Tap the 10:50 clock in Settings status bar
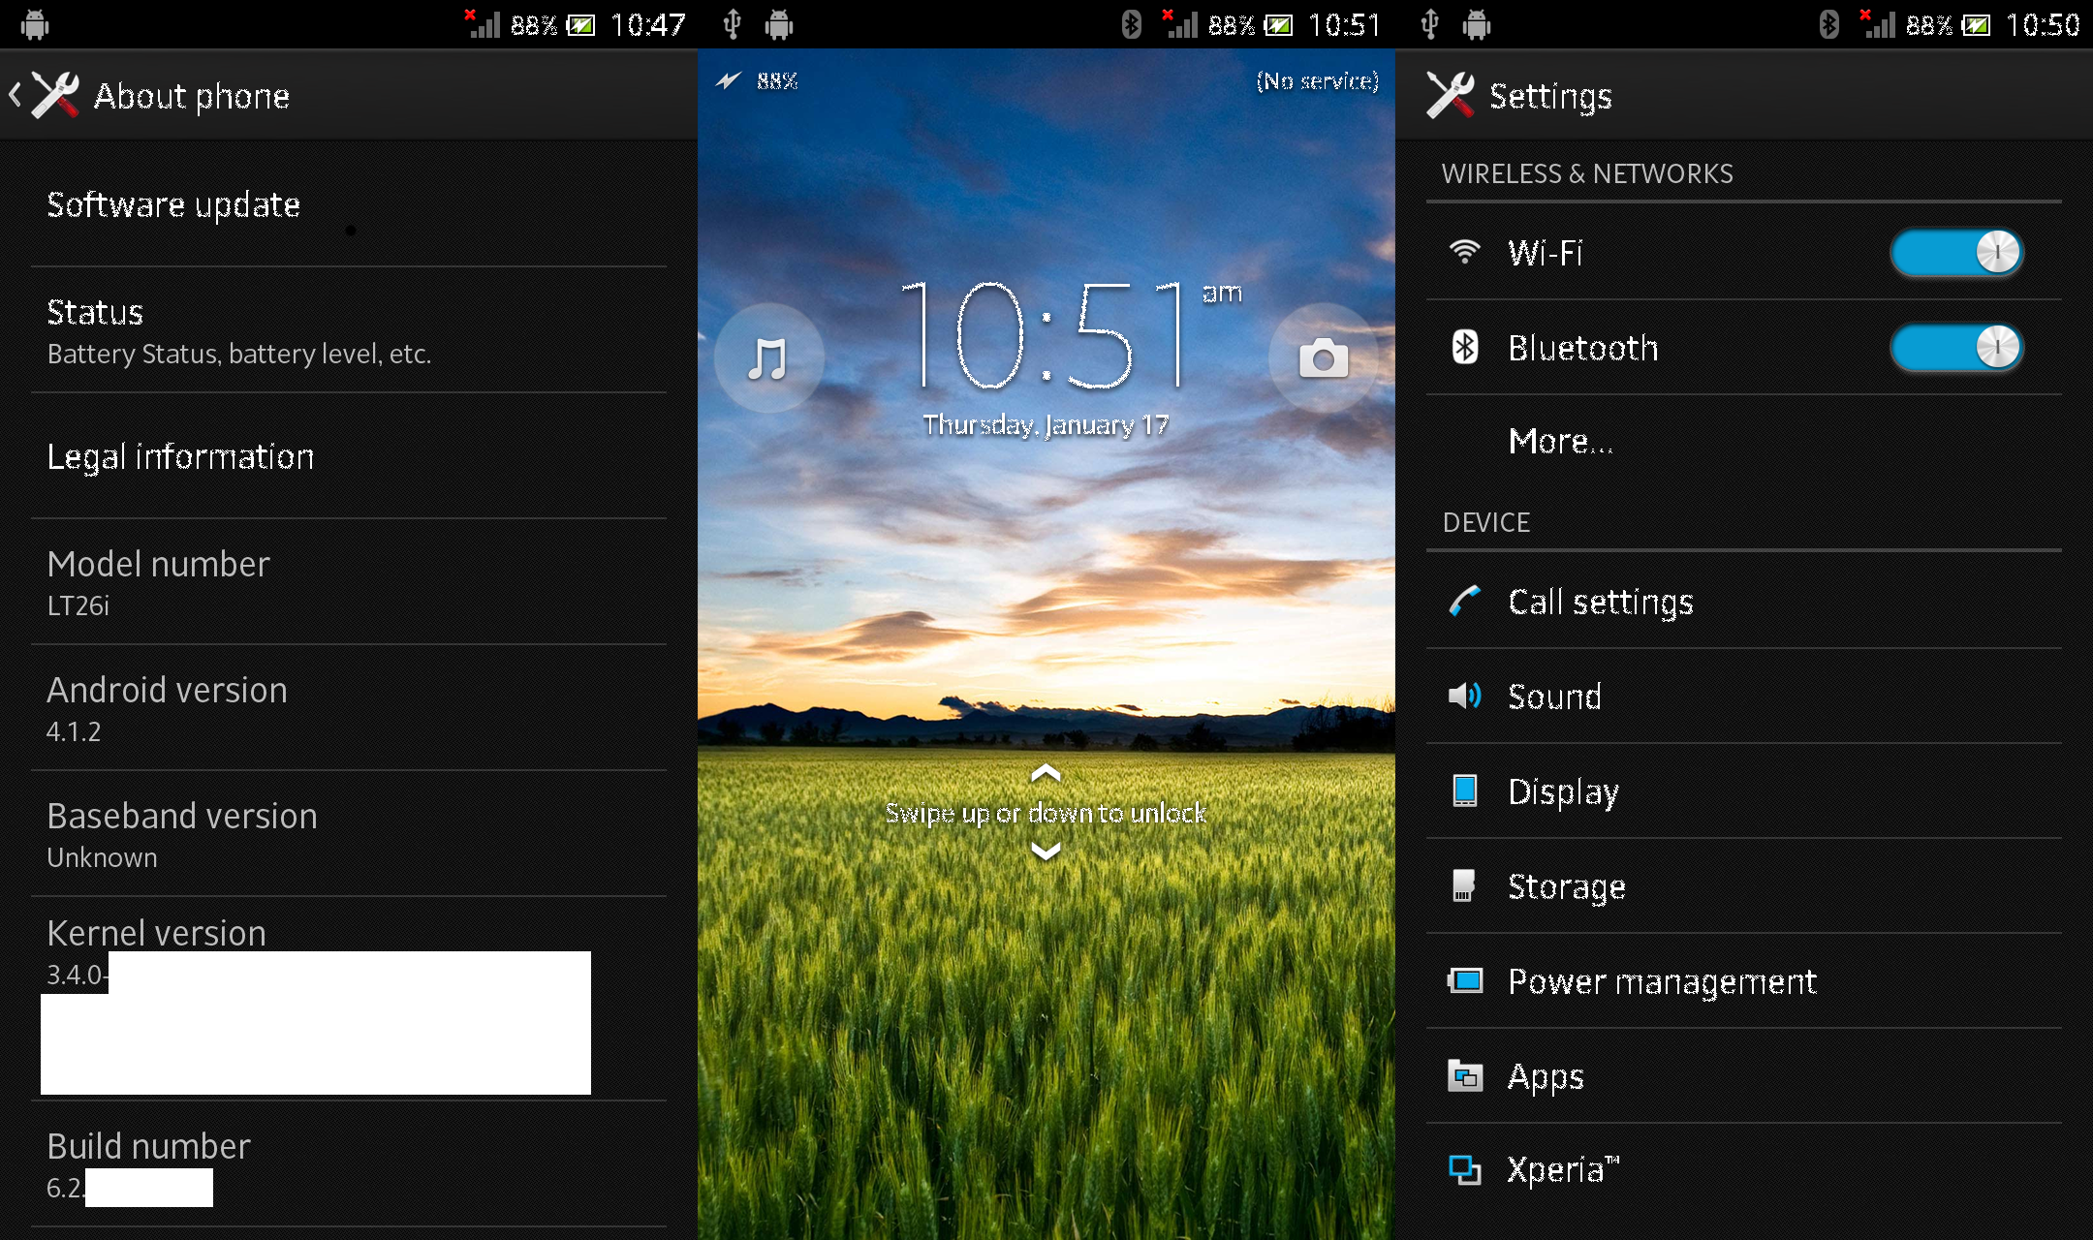Image resolution: width=2093 pixels, height=1240 pixels. point(2043,24)
